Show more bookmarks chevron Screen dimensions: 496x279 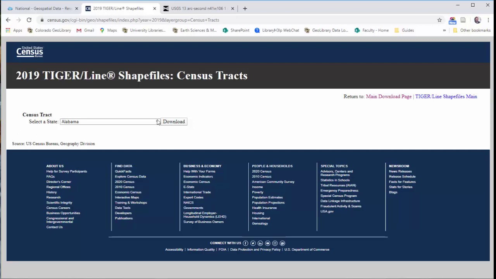click(x=444, y=30)
